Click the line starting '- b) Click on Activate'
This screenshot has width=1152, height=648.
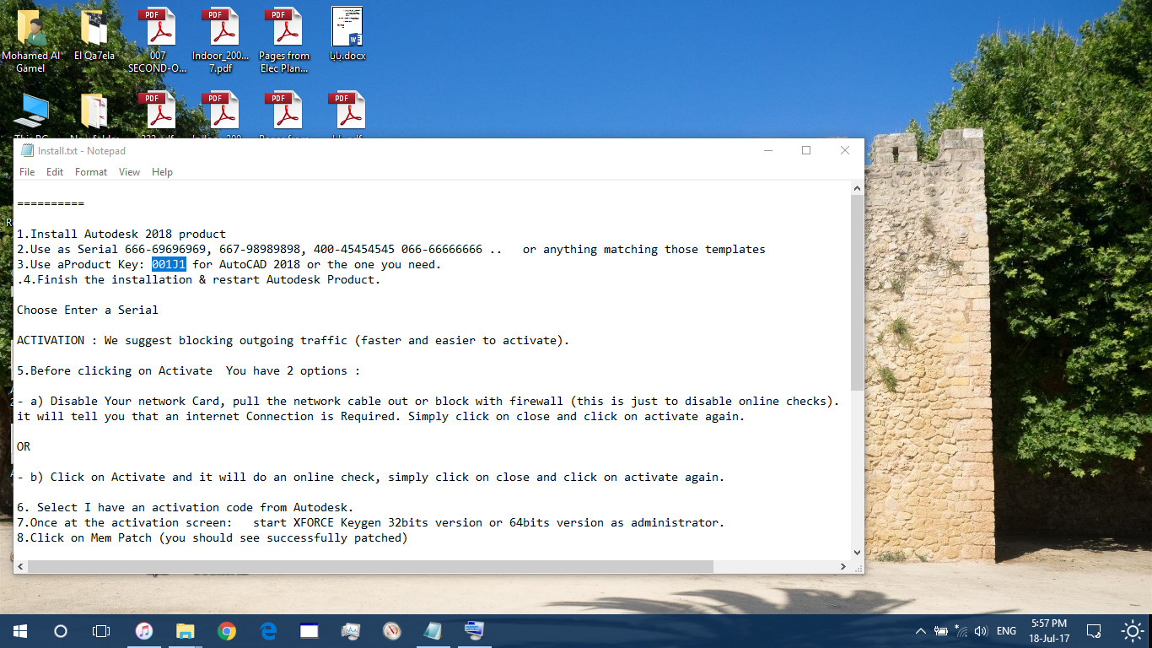[371, 477]
